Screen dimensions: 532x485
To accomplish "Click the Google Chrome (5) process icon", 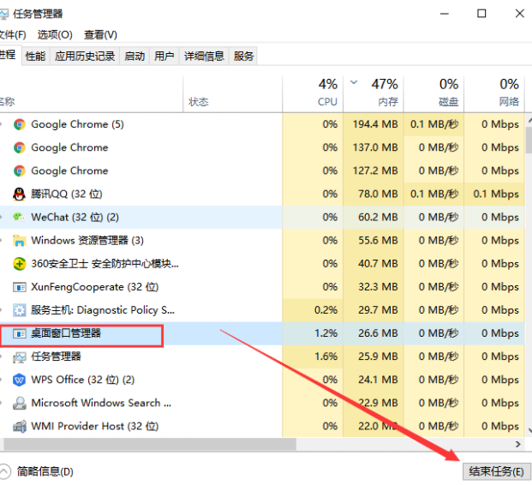I will coord(19,124).
